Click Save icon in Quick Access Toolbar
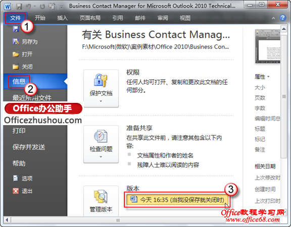 coord(19,7)
